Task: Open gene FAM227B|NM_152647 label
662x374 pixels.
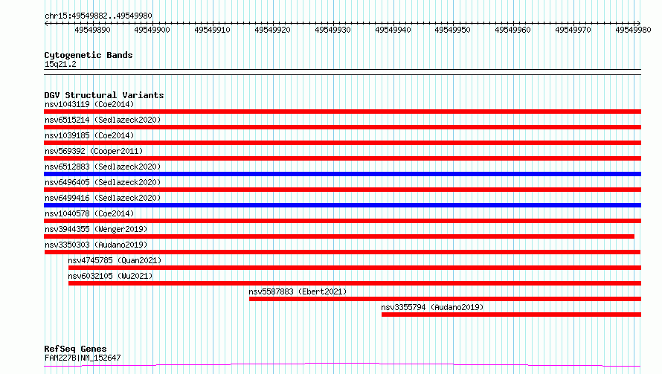Action: coord(83,358)
